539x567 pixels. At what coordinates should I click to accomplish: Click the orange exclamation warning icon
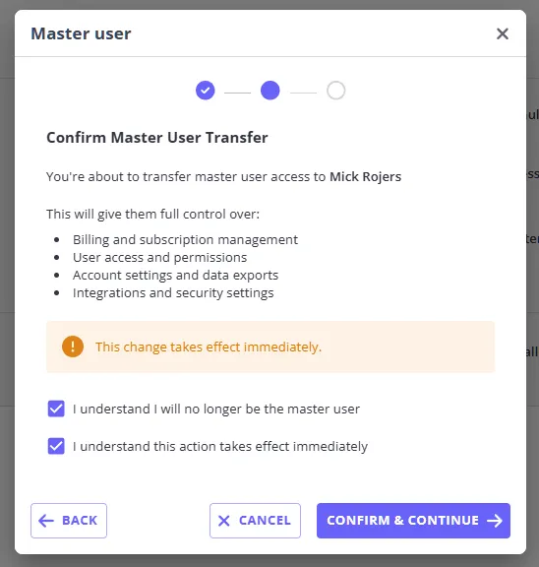click(x=73, y=346)
